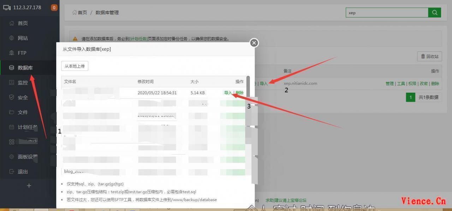
Task: Click the + shortcut at sidebar bottom
Action: [29, 186]
